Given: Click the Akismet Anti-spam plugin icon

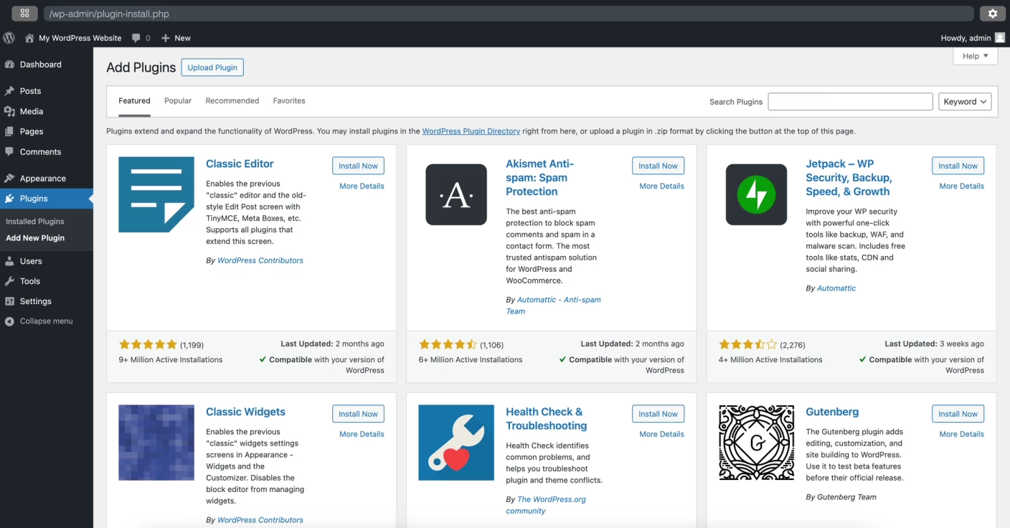Looking at the screenshot, I should click(456, 194).
